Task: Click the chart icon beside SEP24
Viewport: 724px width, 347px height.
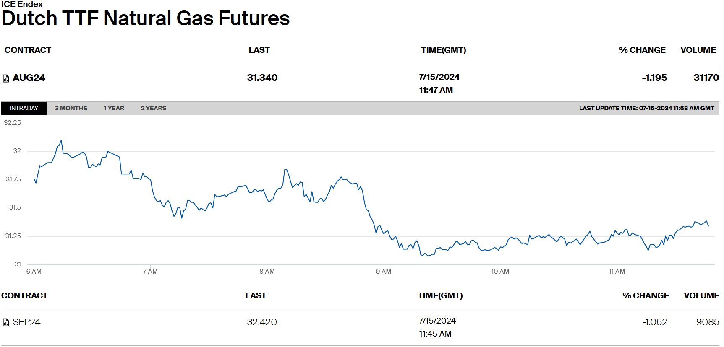Action: [6, 322]
